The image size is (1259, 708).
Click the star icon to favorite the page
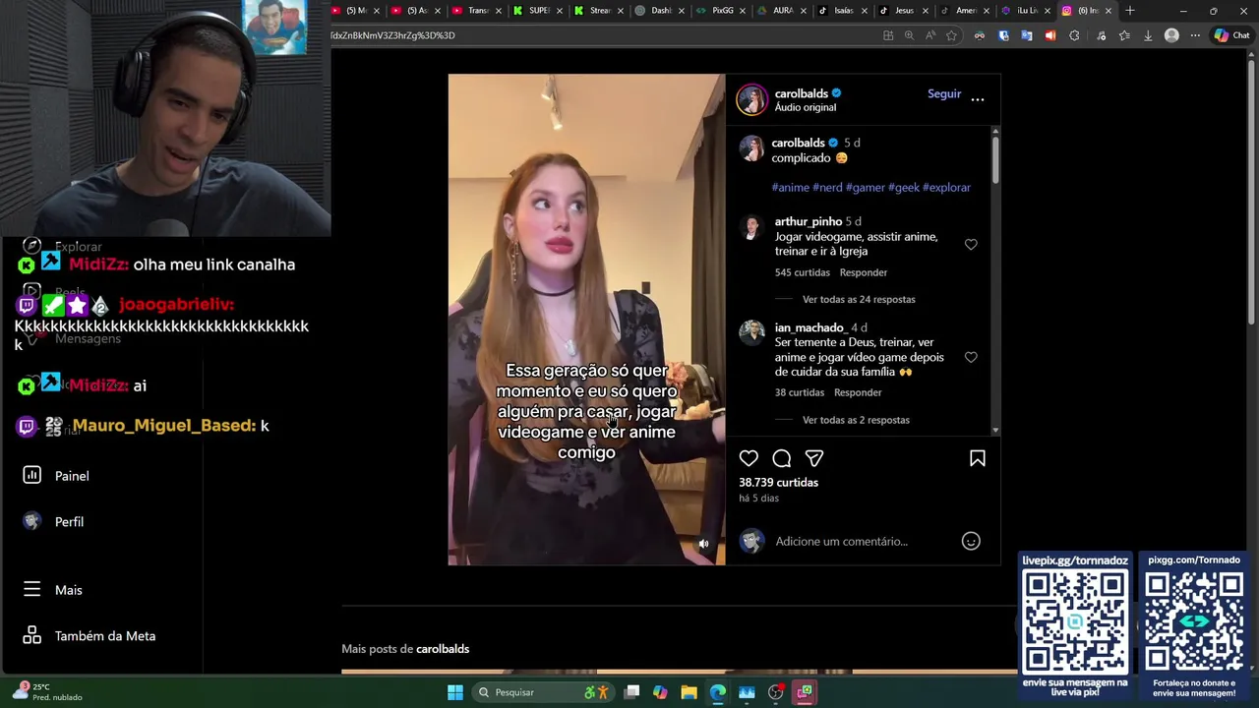point(951,35)
